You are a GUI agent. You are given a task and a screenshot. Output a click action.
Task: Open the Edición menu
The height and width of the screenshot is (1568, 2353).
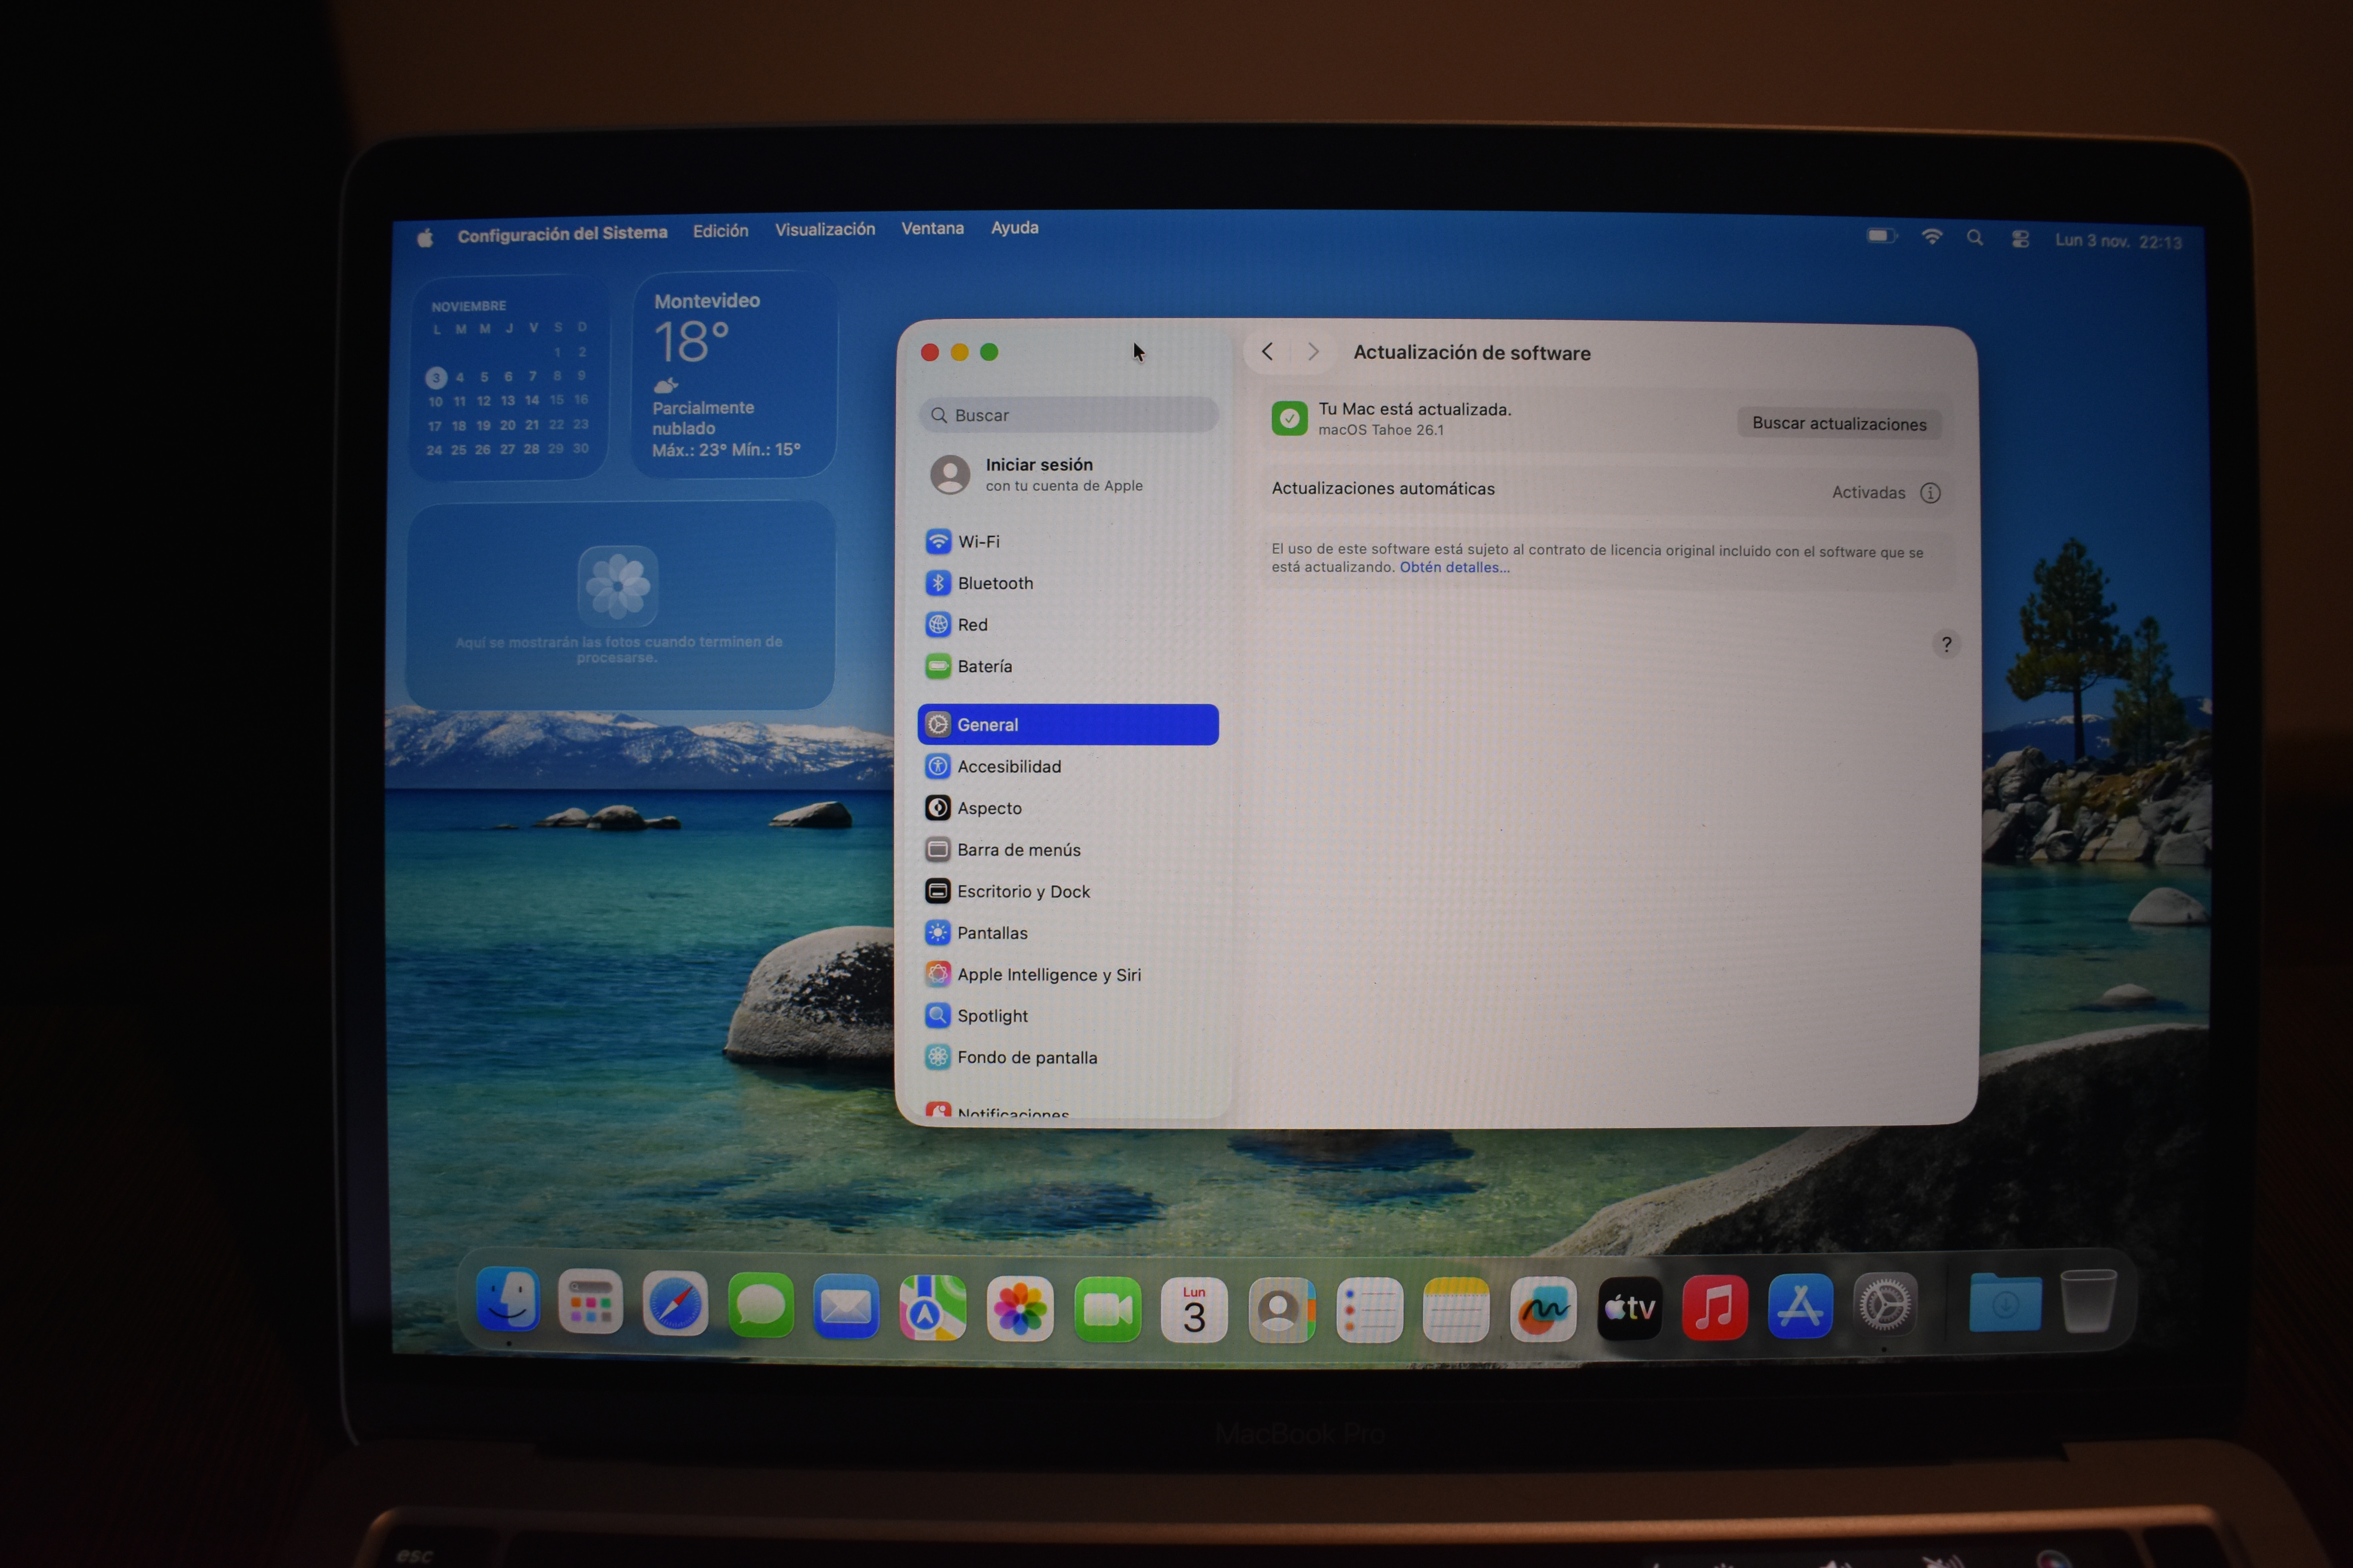[x=720, y=231]
